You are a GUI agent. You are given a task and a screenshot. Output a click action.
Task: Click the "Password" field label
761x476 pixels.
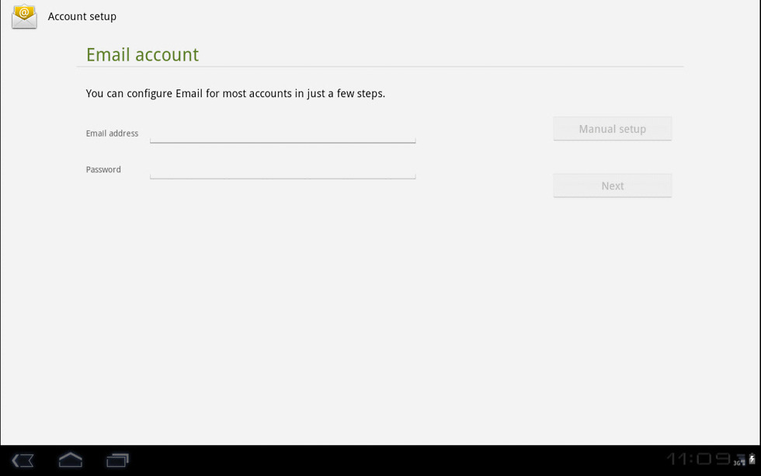(103, 169)
